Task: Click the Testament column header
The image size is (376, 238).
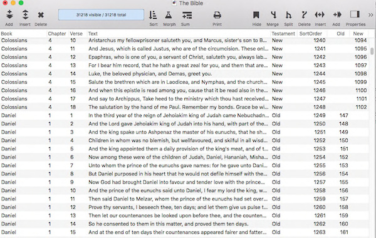Action: 284,34
